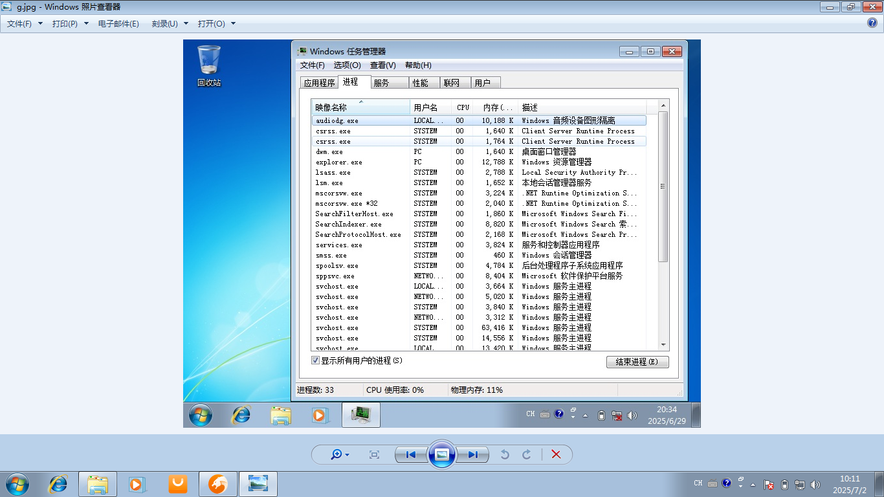This screenshot has width=884, height=497.
Task: Click the process list vertical scrollbar thumb
Action: [663, 186]
